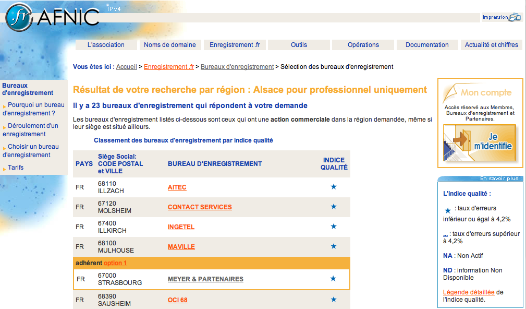This screenshot has height=309, width=526.
Task: Open the OCI 68 registrar link
Action: pos(177,300)
